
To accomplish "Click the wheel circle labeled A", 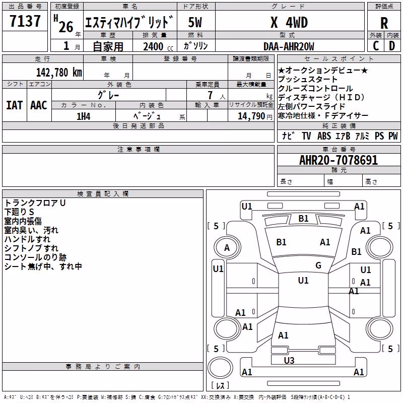I will pos(227,248).
